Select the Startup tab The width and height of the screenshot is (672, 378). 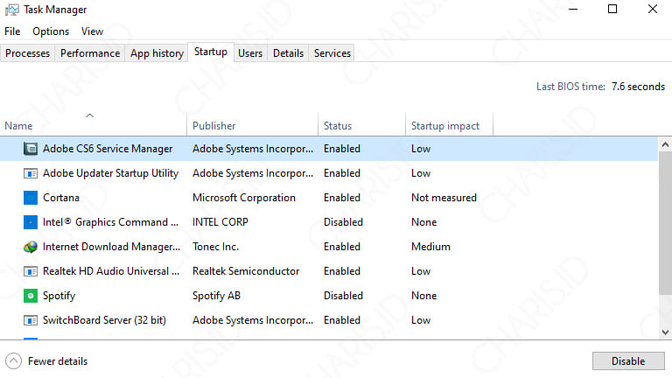(210, 52)
